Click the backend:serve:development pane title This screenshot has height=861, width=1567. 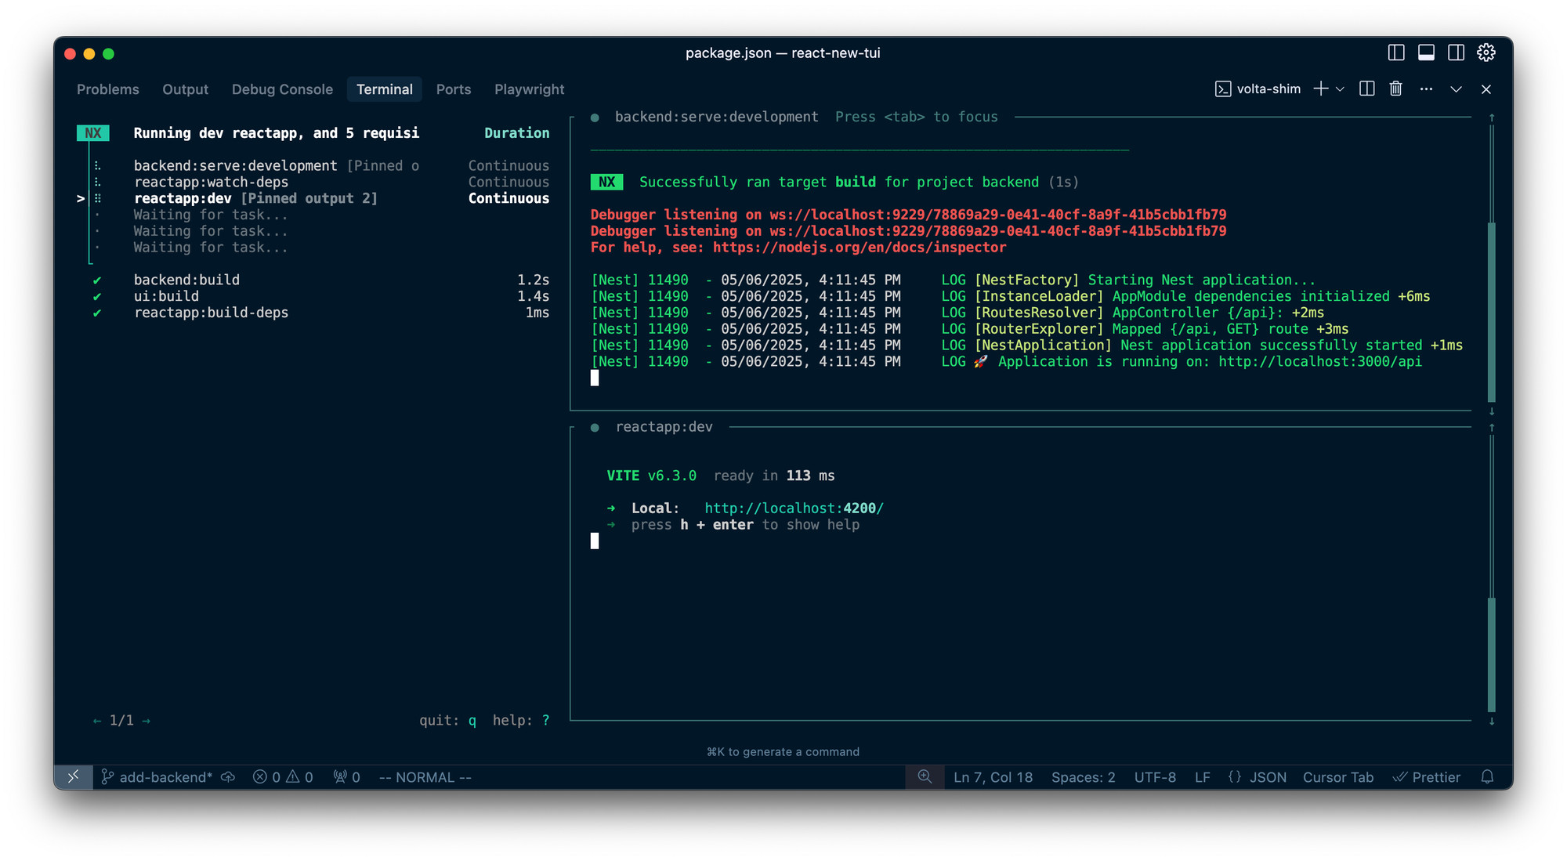coord(716,117)
